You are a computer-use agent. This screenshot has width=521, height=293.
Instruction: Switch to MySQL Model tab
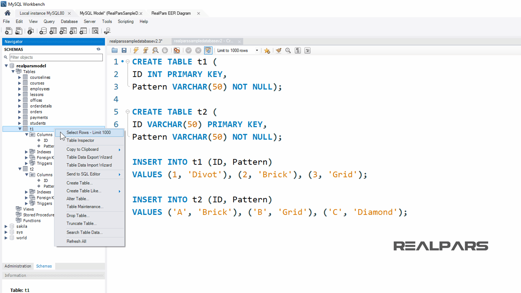109,13
